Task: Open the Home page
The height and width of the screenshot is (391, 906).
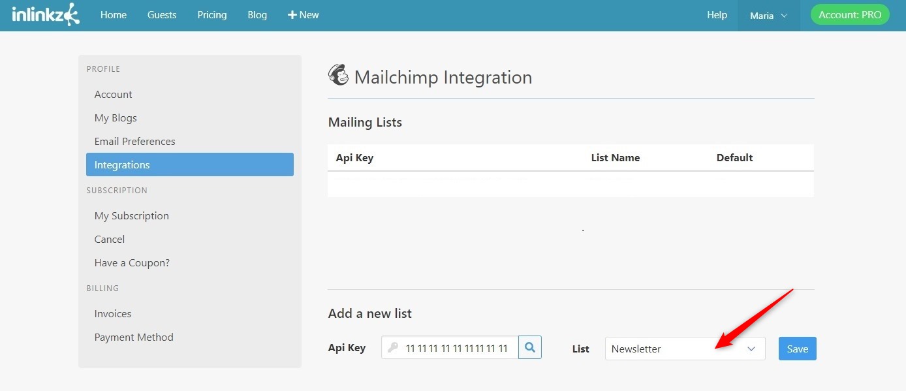Action: [x=114, y=15]
